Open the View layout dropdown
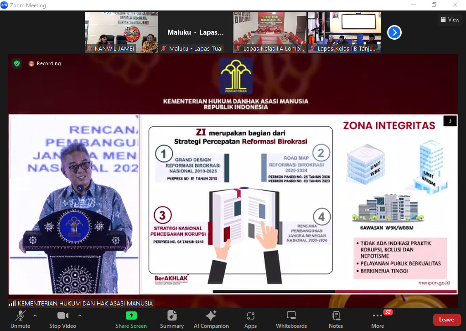The image size is (466, 331). [450, 20]
